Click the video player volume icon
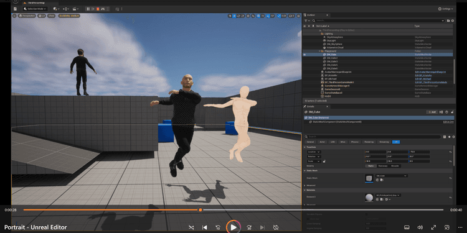 point(420,227)
